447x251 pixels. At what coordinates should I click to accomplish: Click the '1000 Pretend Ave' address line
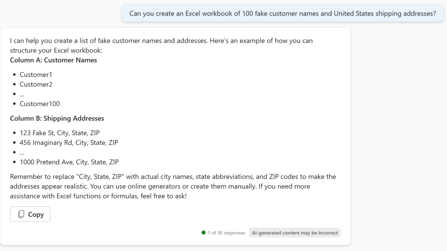click(69, 162)
